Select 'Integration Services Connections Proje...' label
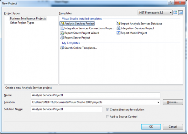Screen dimensions: 188x134 coord(89,28)
